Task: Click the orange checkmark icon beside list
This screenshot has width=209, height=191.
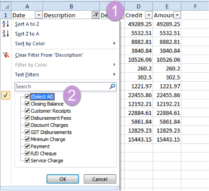Action: (x=6, y=95)
